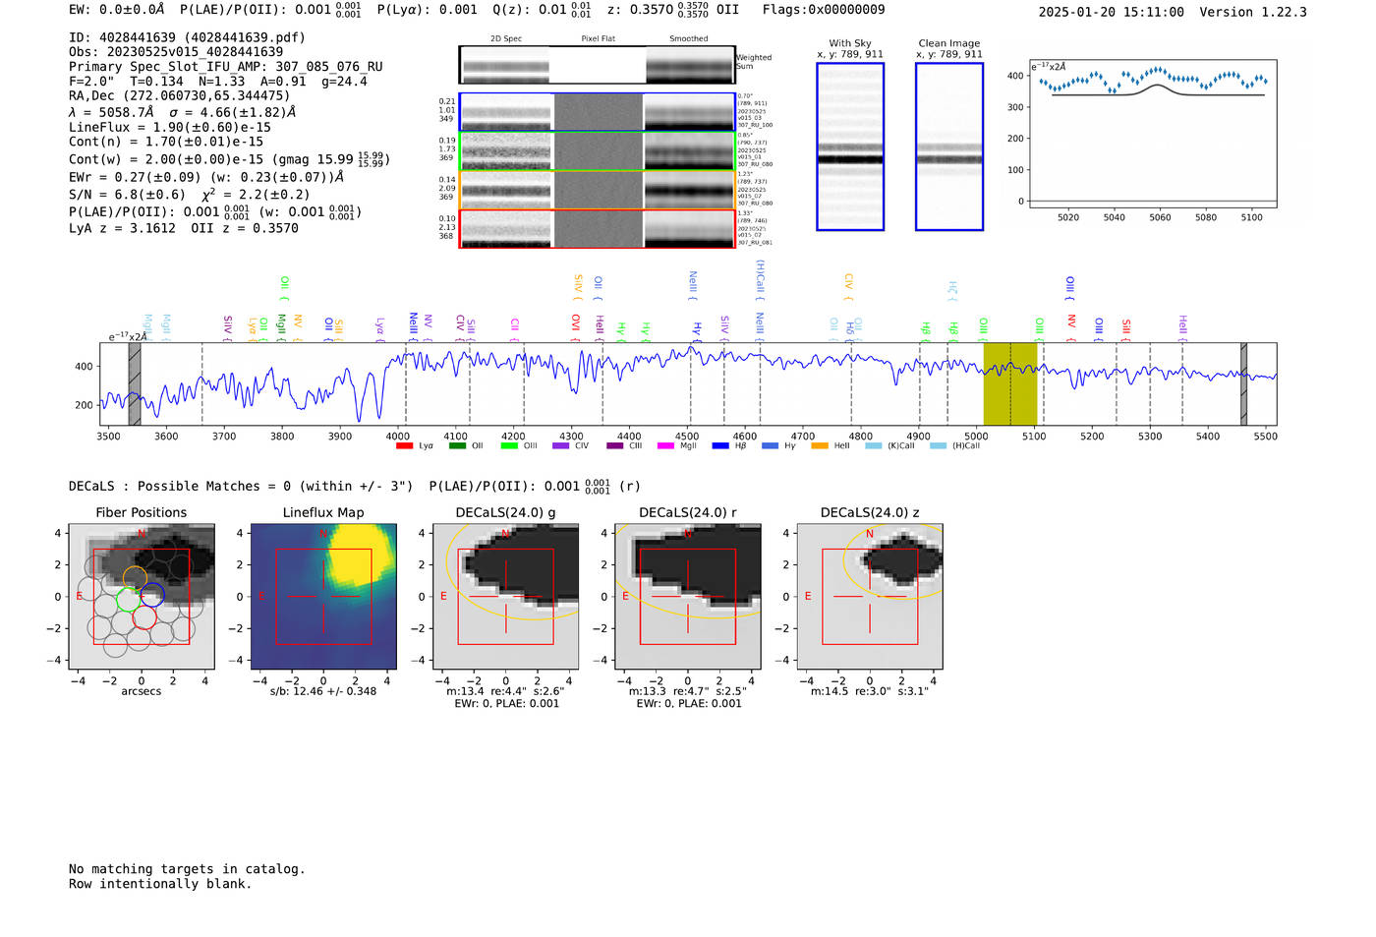
Task: Click the Pixel Flat column header
Action: pyautogui.click(x=598, y=38)
